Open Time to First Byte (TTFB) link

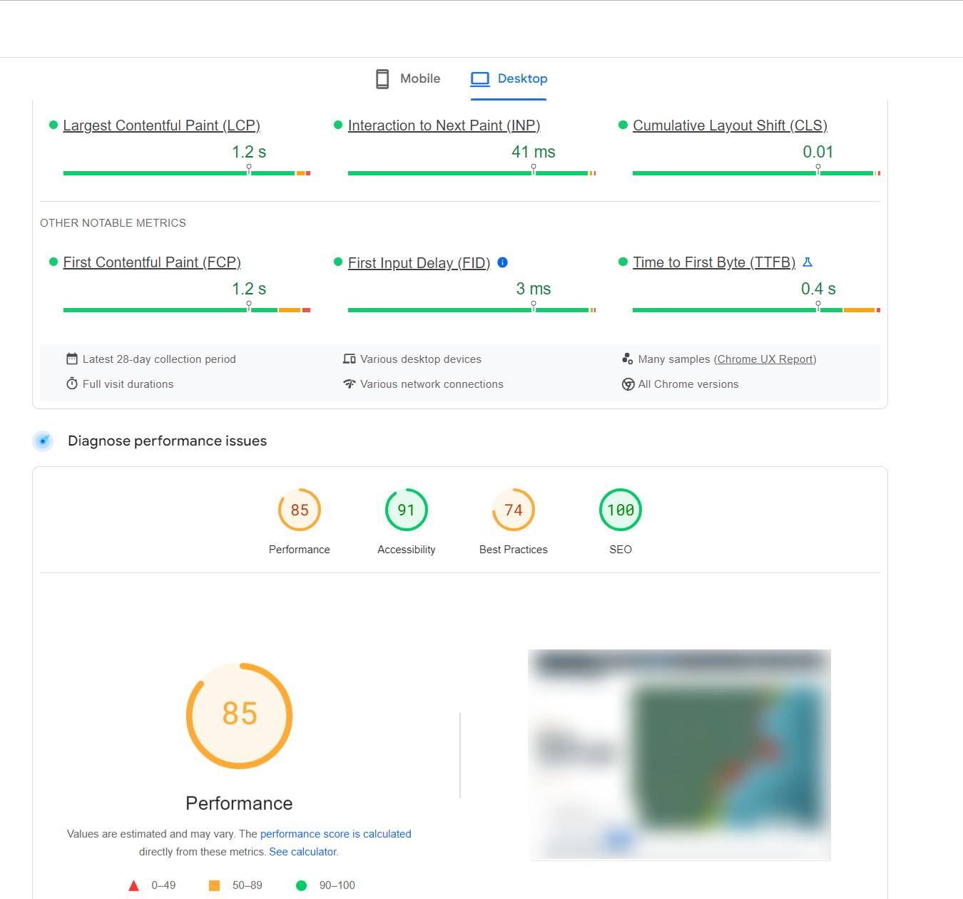click(714, 262)
